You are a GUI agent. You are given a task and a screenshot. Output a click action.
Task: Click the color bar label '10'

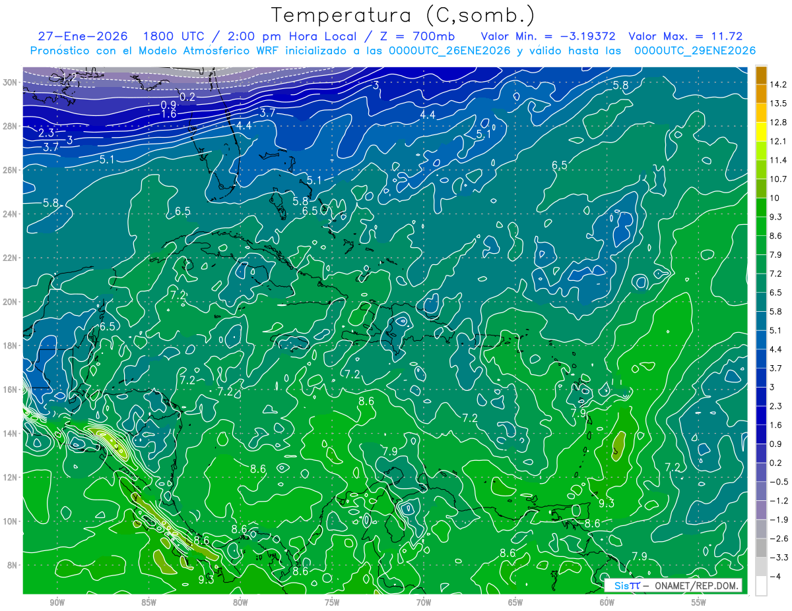click(775, 198)
